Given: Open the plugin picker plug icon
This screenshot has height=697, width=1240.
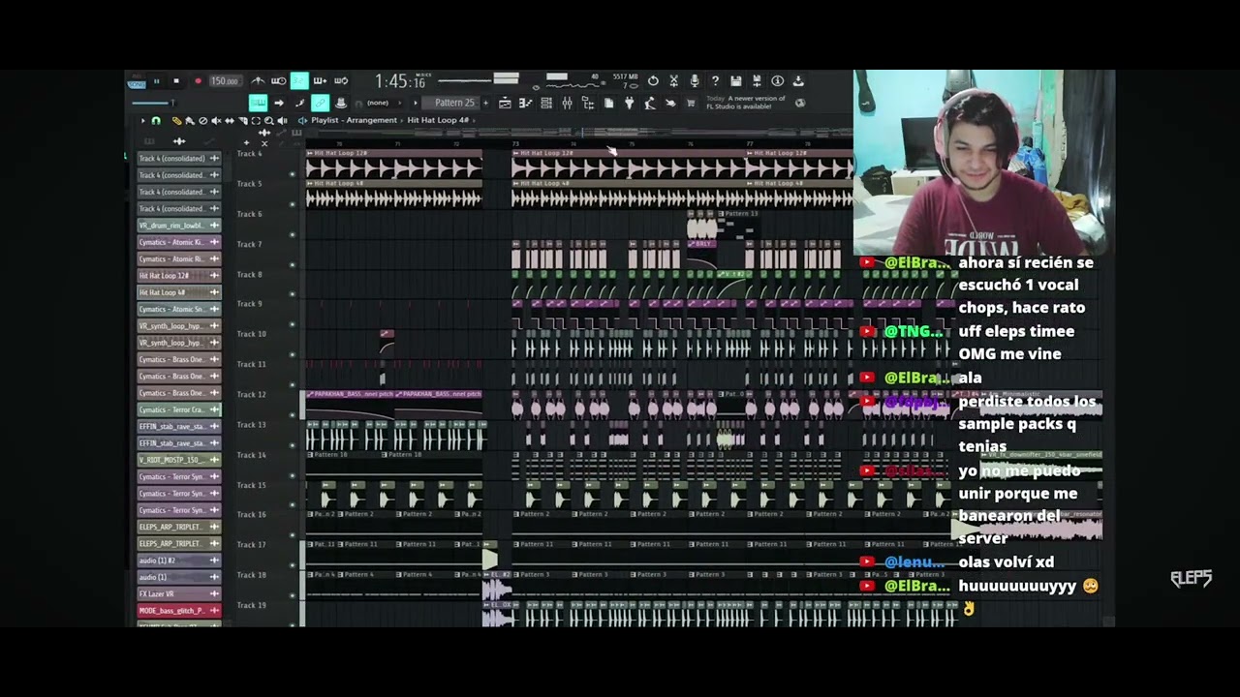Looking at the screenshot, I should coord(630,103).
